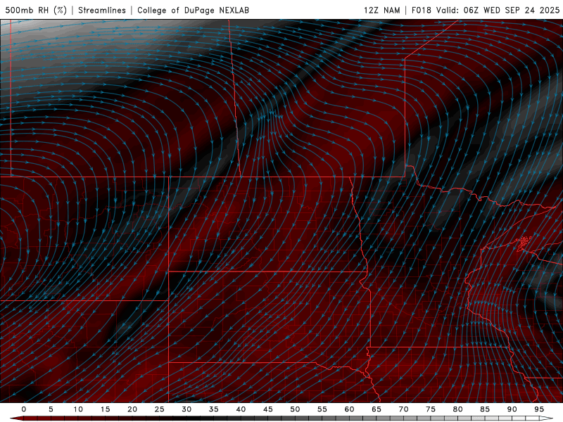Viewport: 563px width, 422px height.
Task: Click the white right-end arrow of the colorbar
Action: point(547,418)
